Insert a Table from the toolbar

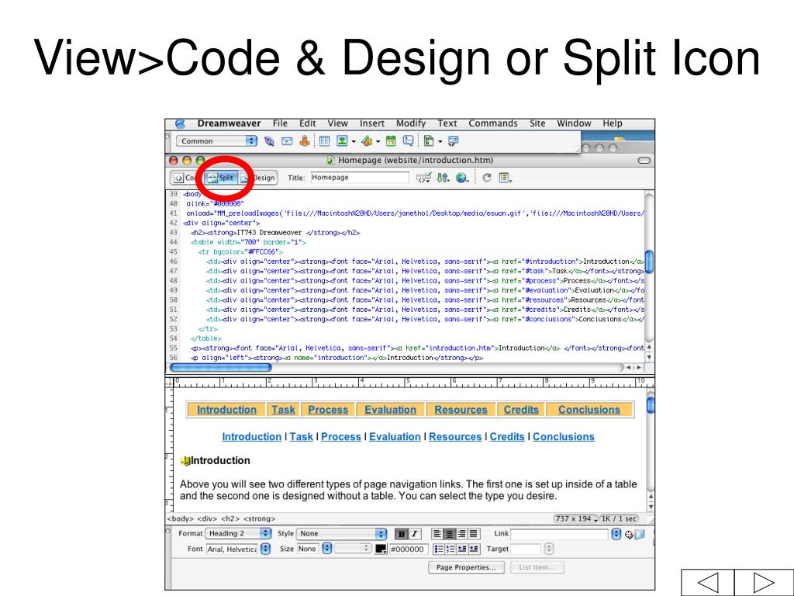pyautogui.click(x=325, y=141)
